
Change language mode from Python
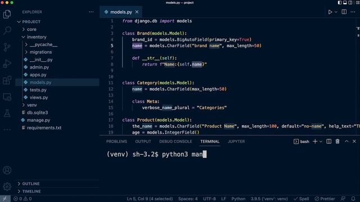[238, 199]
